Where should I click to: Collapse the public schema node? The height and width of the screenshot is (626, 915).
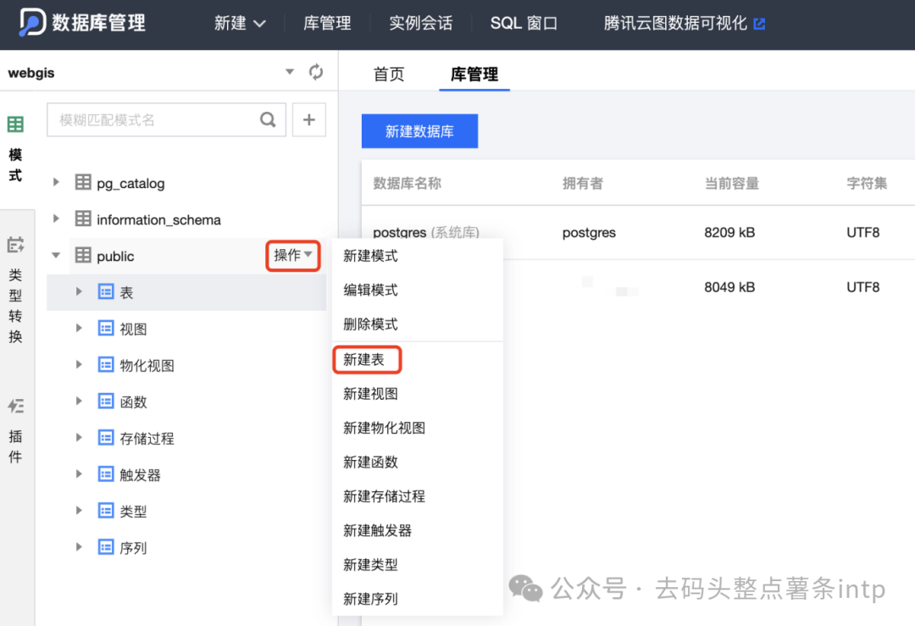(x=56, y=255)
